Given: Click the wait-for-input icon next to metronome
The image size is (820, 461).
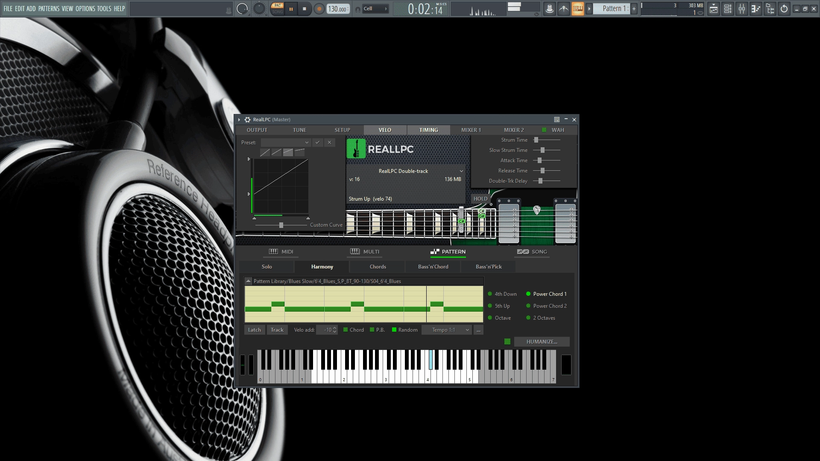Looking at the screenshot, I should pos(564,9).
